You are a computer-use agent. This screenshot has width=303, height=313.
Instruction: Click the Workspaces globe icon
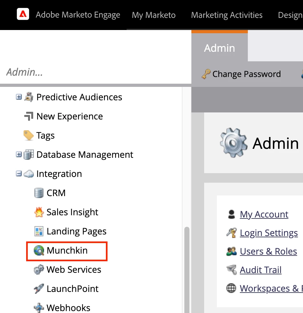231,288
